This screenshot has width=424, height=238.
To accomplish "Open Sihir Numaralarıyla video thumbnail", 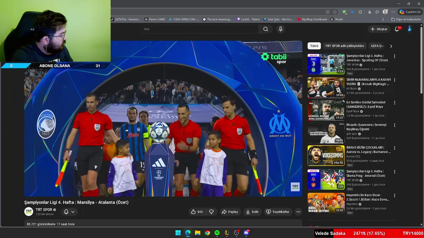I will [326, 88].
